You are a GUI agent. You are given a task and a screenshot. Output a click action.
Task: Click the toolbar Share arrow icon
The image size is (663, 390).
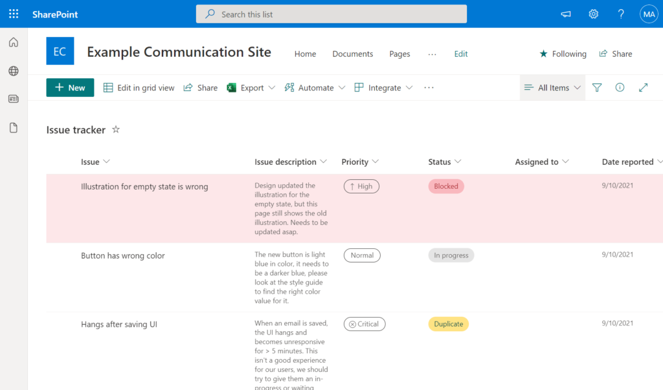click(x=188, y=87)
